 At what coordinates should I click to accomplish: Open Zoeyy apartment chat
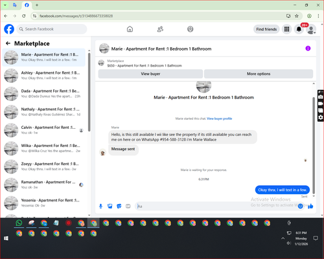coord(44,166)
